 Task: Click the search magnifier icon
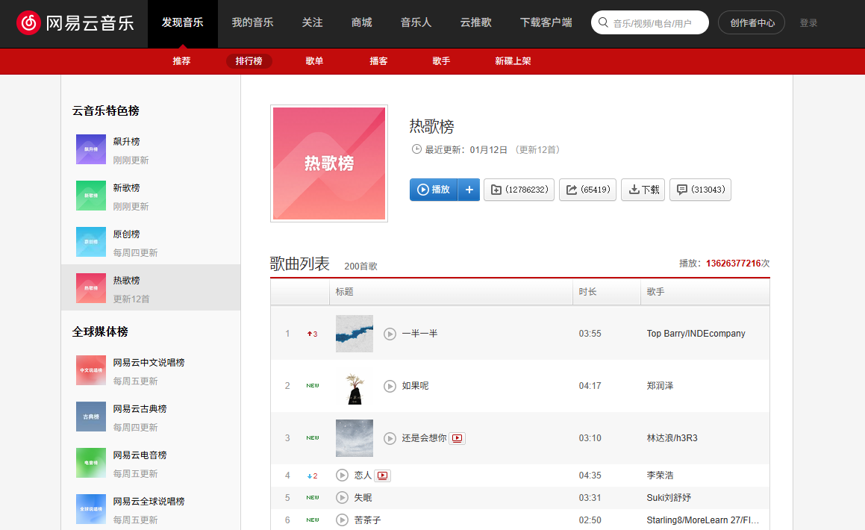603,22
